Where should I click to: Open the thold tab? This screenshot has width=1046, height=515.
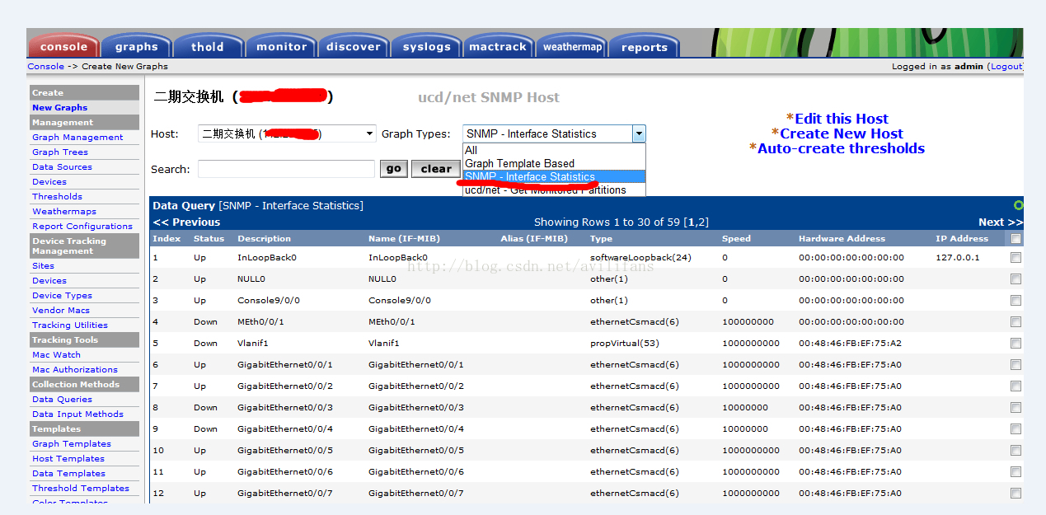coord(208,47)
